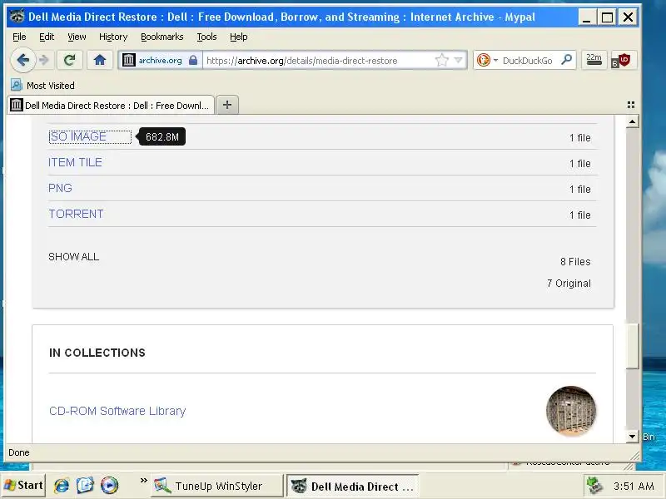This screenshot has width=666, height=499.
Task: Open the Edit menu
Action: point(47,37)
